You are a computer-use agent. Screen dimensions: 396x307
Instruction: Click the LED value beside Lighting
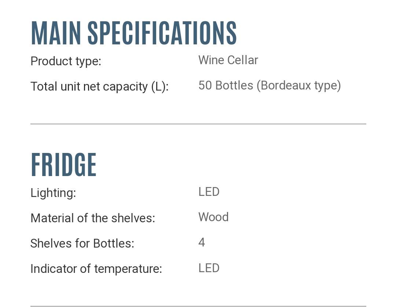209,192
